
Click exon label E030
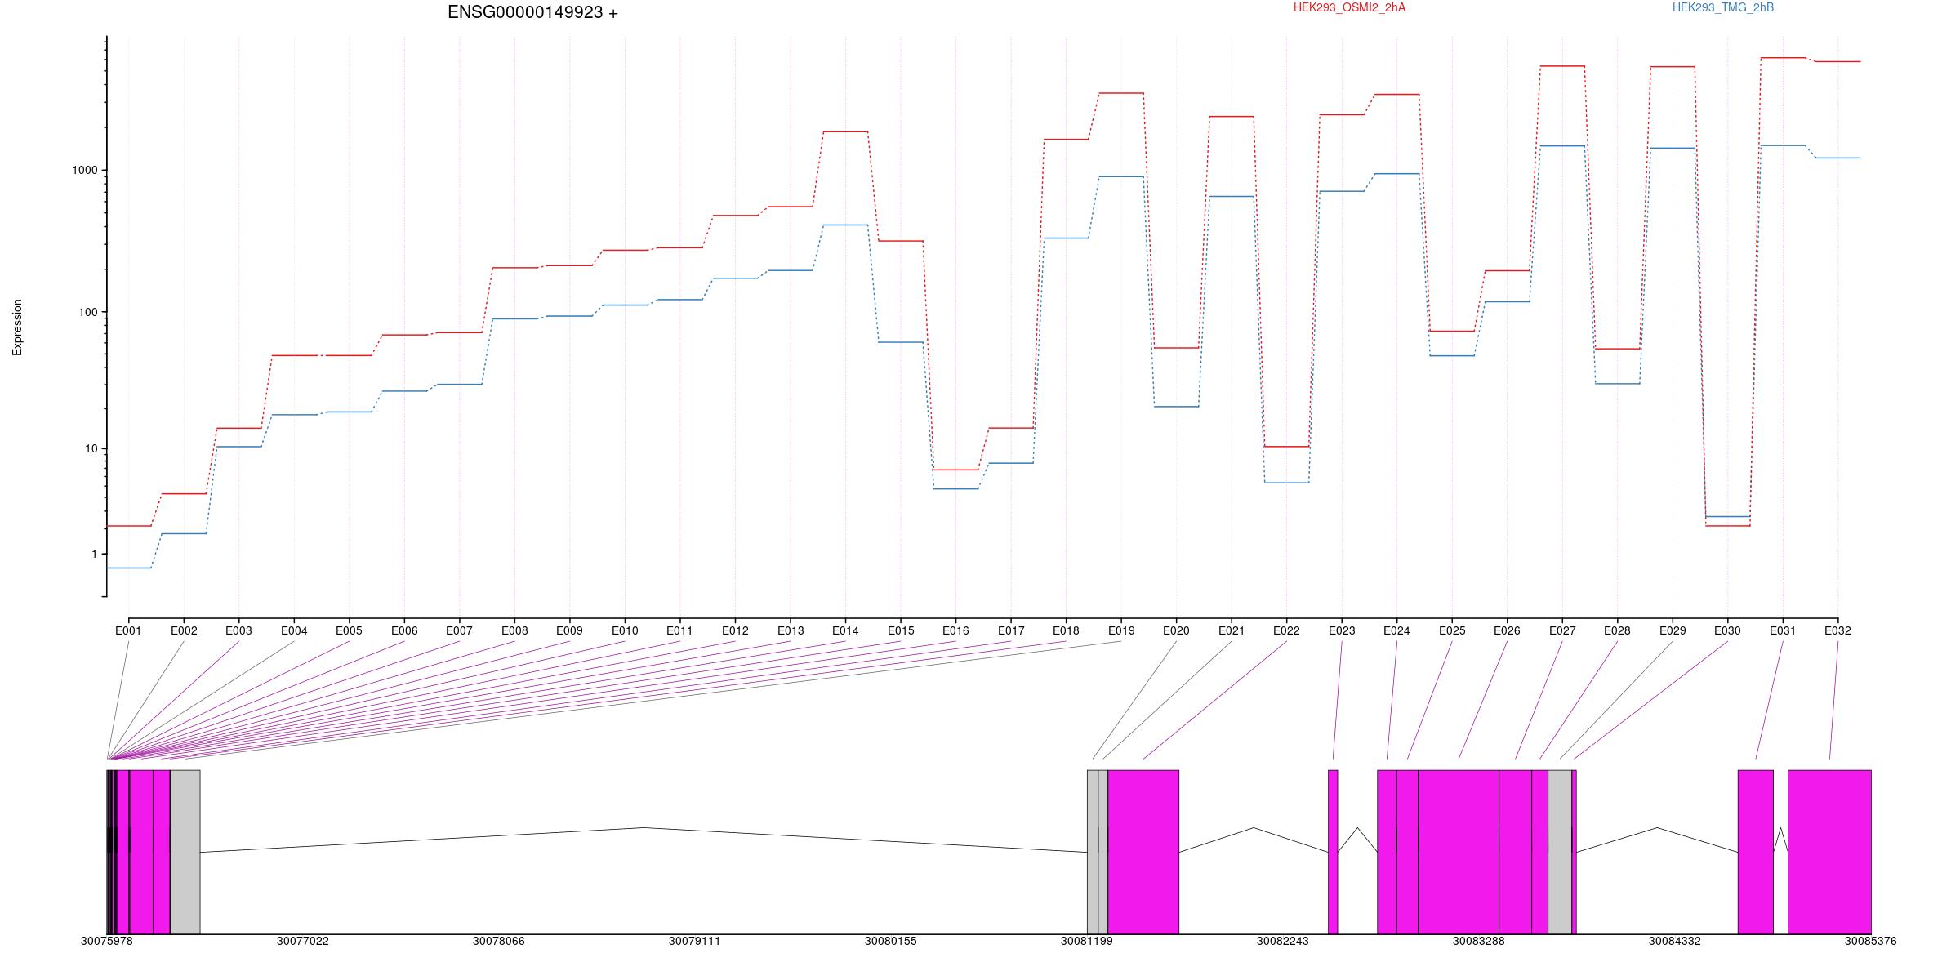pyautogui.click(x=1727, y=630)
